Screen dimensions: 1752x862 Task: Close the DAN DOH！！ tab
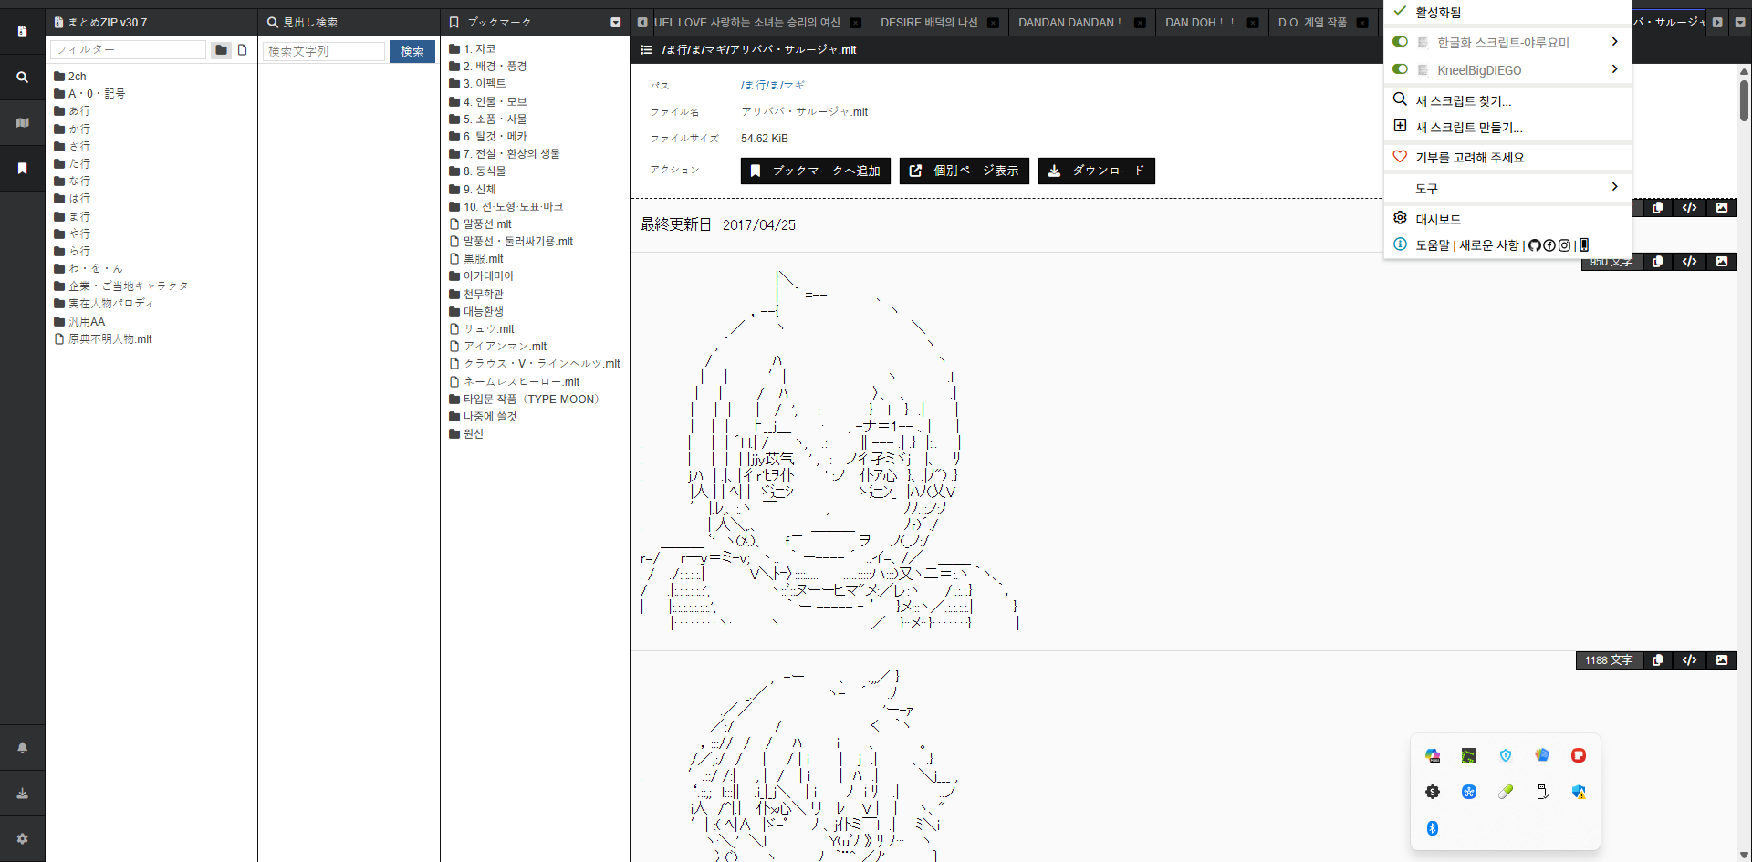tap(1253, 23)
